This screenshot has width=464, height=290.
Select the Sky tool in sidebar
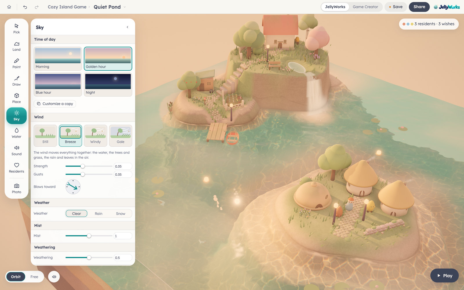click(17, 116)
